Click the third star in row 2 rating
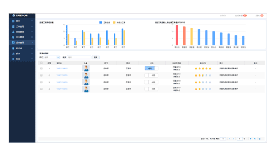Screen dimensions: 277x143 203,75
